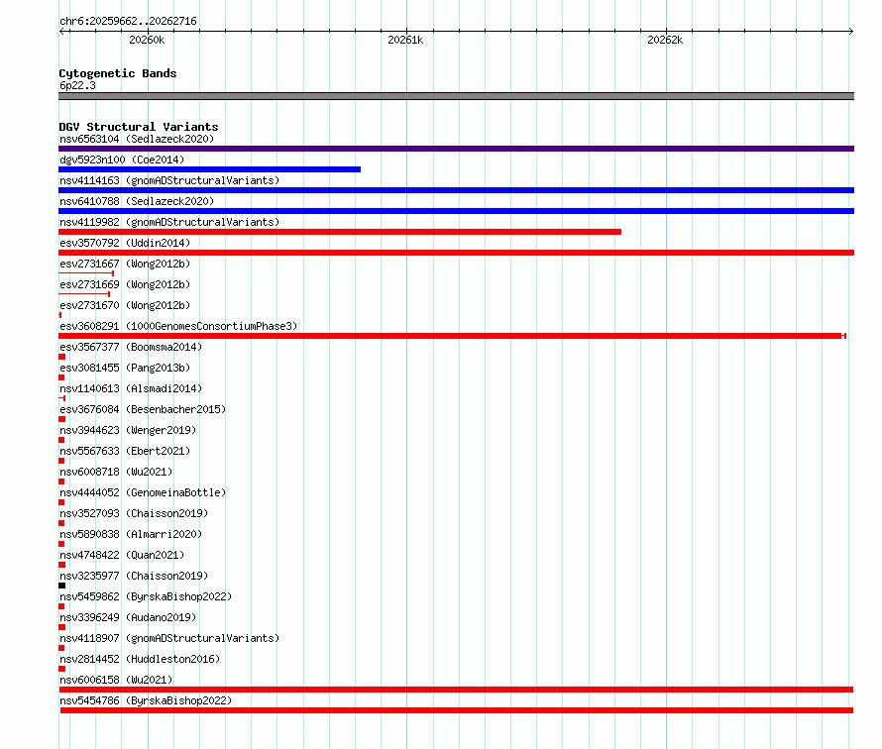
Task: Click the small red nsv2814452 marker
Action: coord(61,669)
